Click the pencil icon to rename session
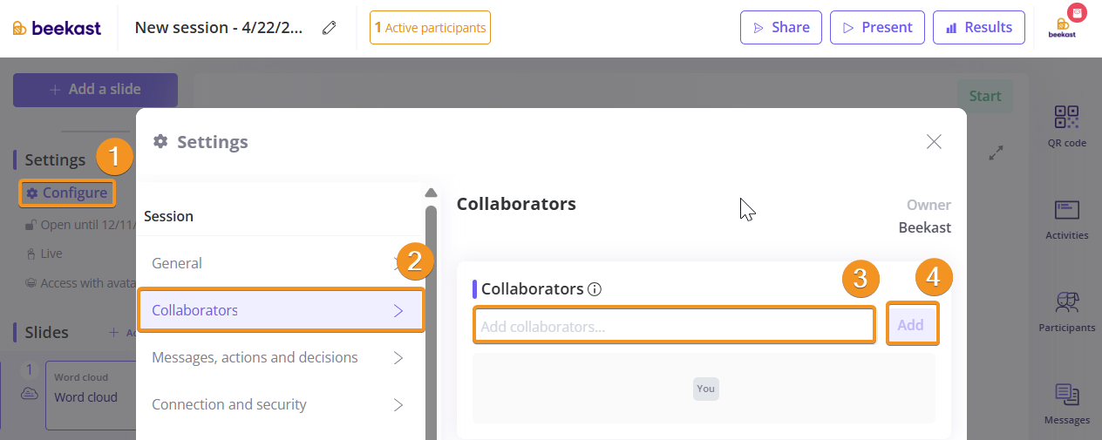This screenshot has width=1102, height=440. click(x=329, y=28)
